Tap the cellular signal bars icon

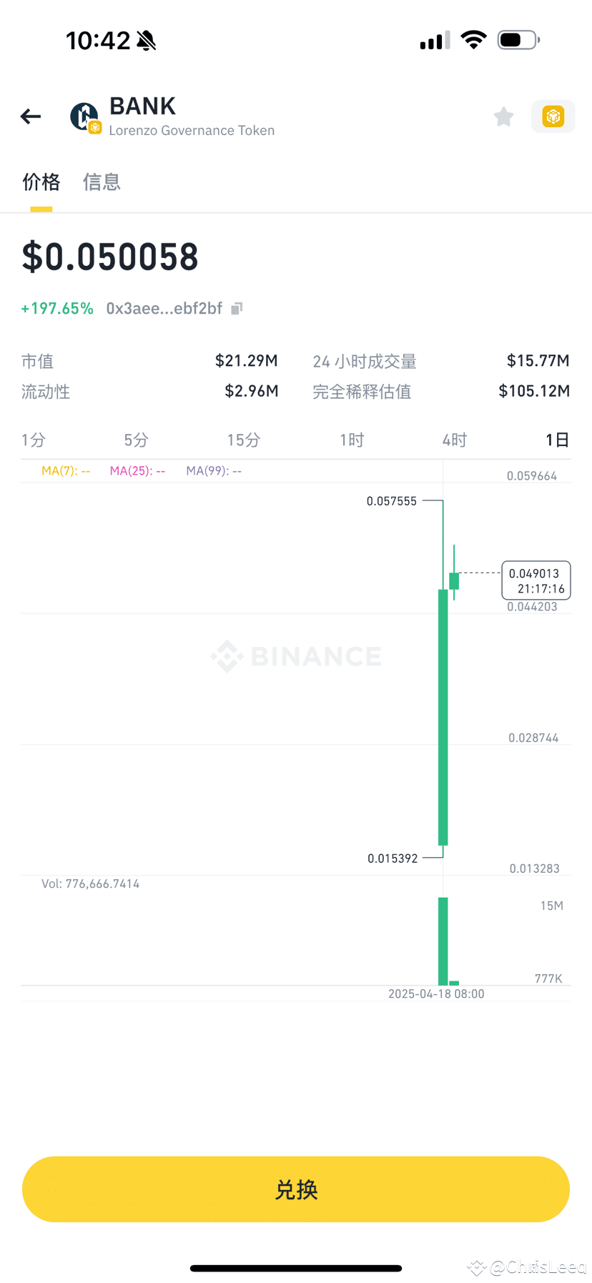click(x=435, y=40)
